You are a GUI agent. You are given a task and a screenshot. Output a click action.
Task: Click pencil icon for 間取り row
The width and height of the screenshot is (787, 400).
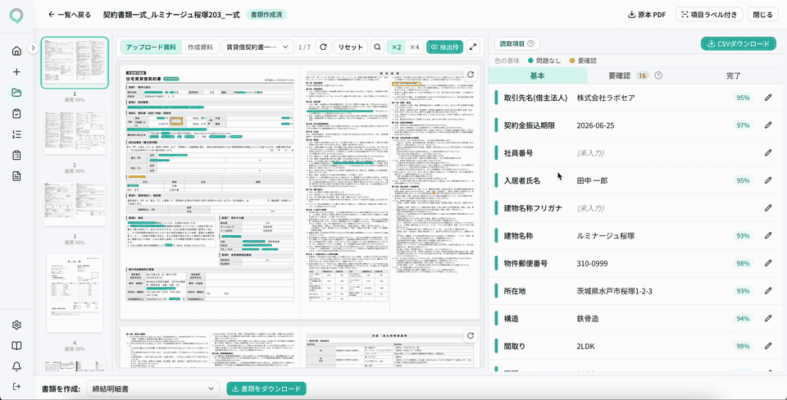coord(768,346)
